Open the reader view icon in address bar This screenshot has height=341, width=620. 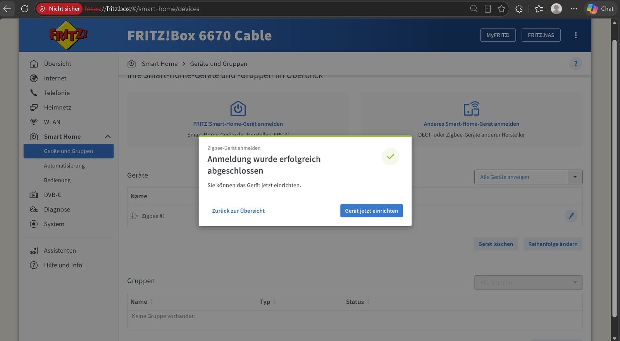click(x=487, y=9)
